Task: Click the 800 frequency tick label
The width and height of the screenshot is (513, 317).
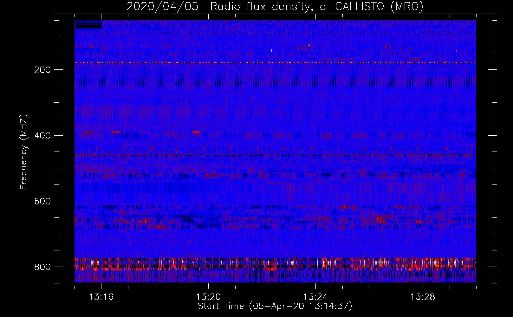Action: point(42,267)
